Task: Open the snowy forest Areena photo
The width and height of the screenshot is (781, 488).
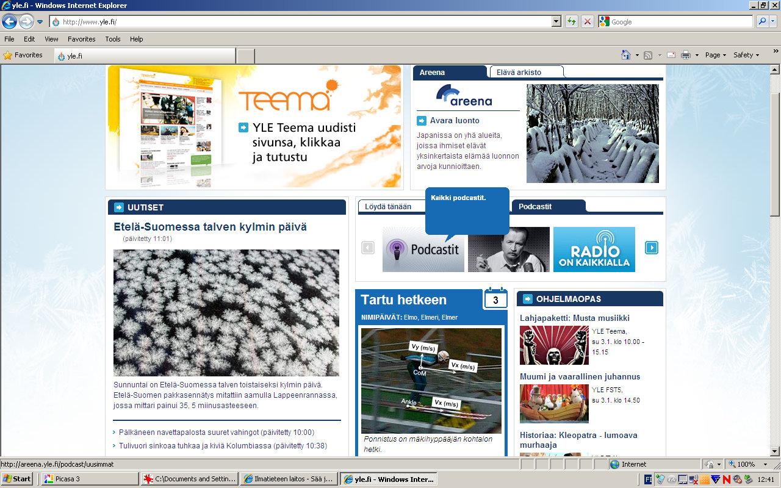Action: click(592, 134)
